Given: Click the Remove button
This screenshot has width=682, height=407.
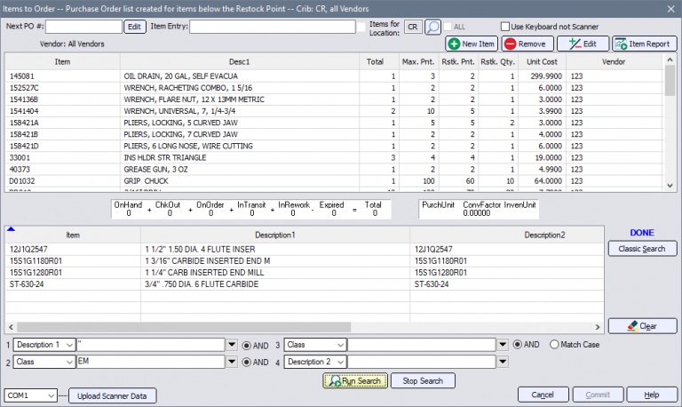Looking at the screenshot, I should pos(526,44).
